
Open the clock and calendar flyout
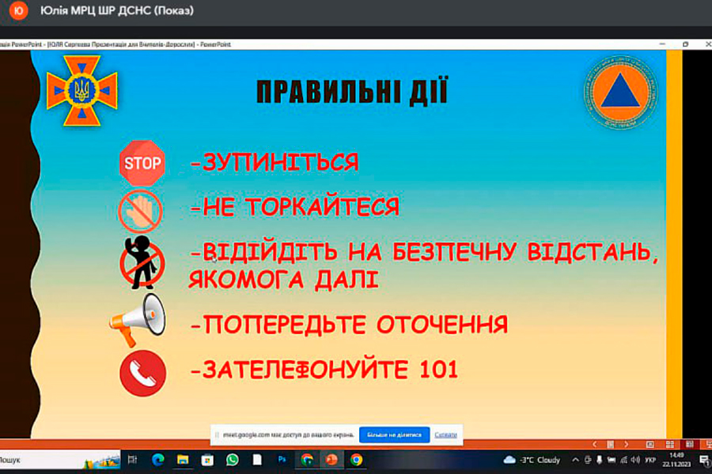(x=676, y=460)
